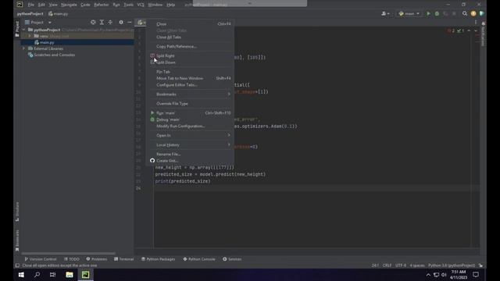This screenshot has height=281, width=500.
Task: Click the Debug bug icon in toolbar
Action: pyautogui.click(x=437, y=14)
